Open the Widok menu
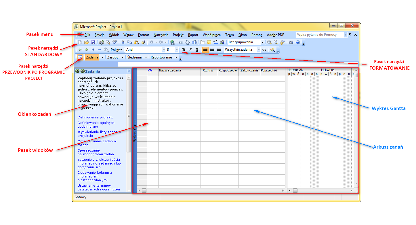Image resolution: width=416 pixels, height=225 pixels. pos(114,35)
